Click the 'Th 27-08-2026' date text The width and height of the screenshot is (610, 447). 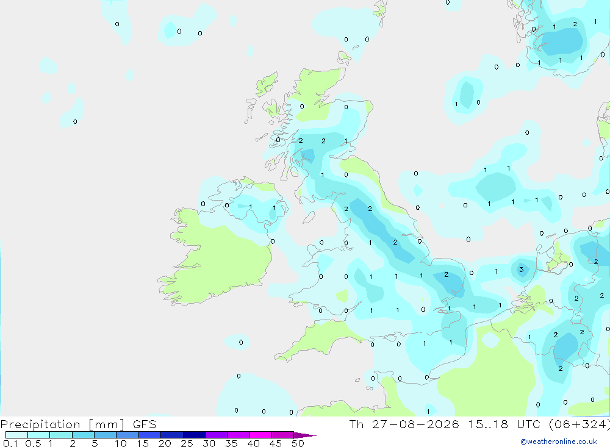tap(404, 424)
